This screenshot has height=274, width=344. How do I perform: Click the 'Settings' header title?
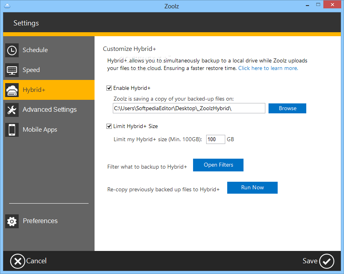point(26,23)
